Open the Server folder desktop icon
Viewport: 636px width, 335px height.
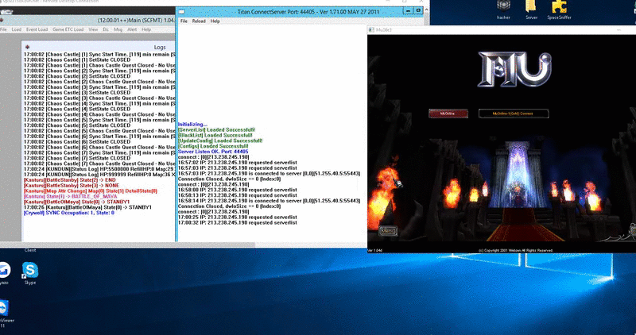pyautogui.click(x=531, y=7)
